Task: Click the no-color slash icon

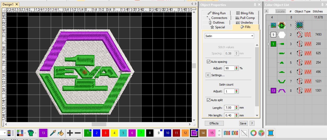Action: tap(244, 133)
